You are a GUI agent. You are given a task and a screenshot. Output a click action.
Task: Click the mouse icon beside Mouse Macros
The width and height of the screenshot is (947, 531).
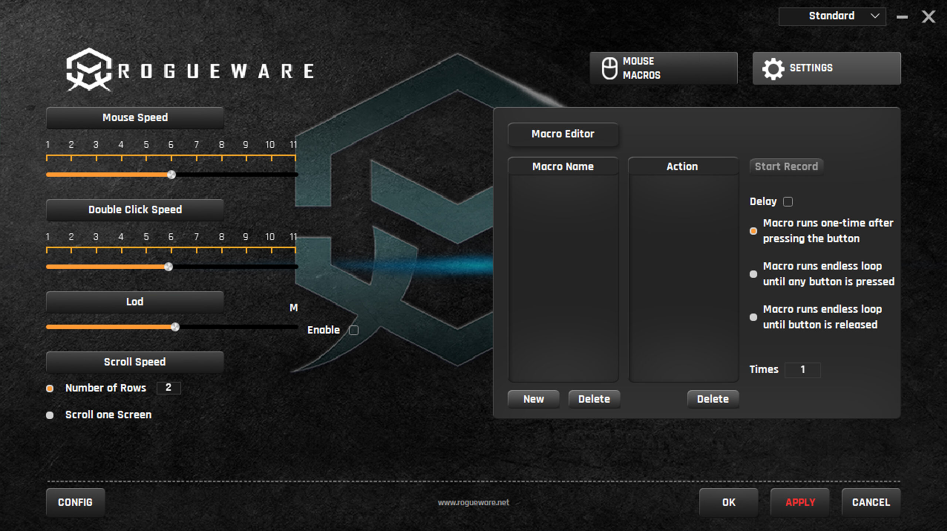[x=609, y=68]
